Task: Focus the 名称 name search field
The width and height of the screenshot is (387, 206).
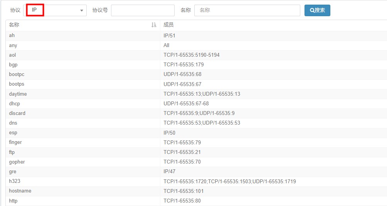Action: pyautogui.click(x=247, y=10)
